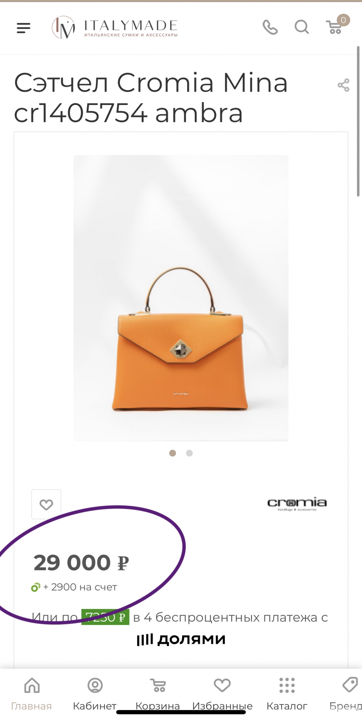
Task: Open Корзина tab in bottom bar
Action: click(158, 694)
